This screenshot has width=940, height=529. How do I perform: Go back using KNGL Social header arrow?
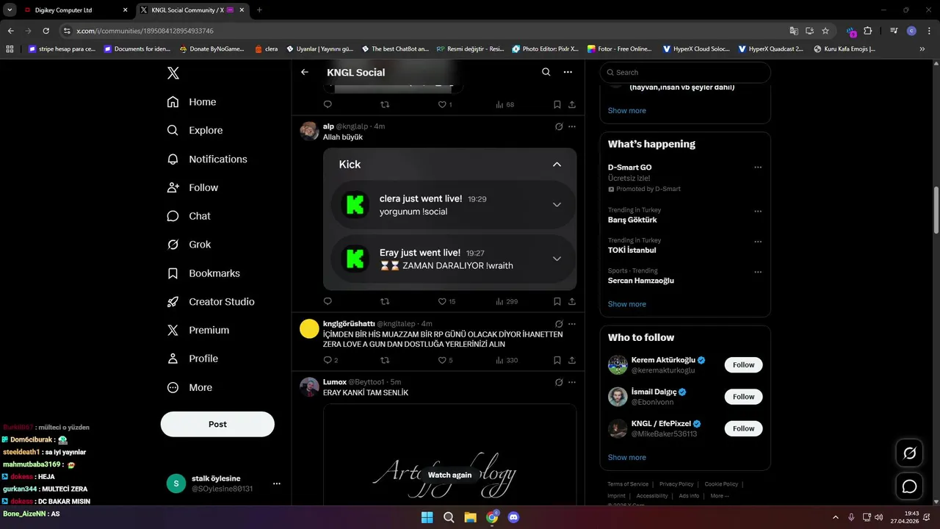pyautogui.click(x=305, y=72)
